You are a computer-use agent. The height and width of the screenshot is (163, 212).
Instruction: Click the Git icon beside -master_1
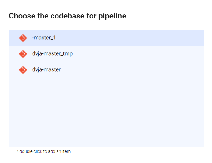pyautogui.click(x=23, y=38)
